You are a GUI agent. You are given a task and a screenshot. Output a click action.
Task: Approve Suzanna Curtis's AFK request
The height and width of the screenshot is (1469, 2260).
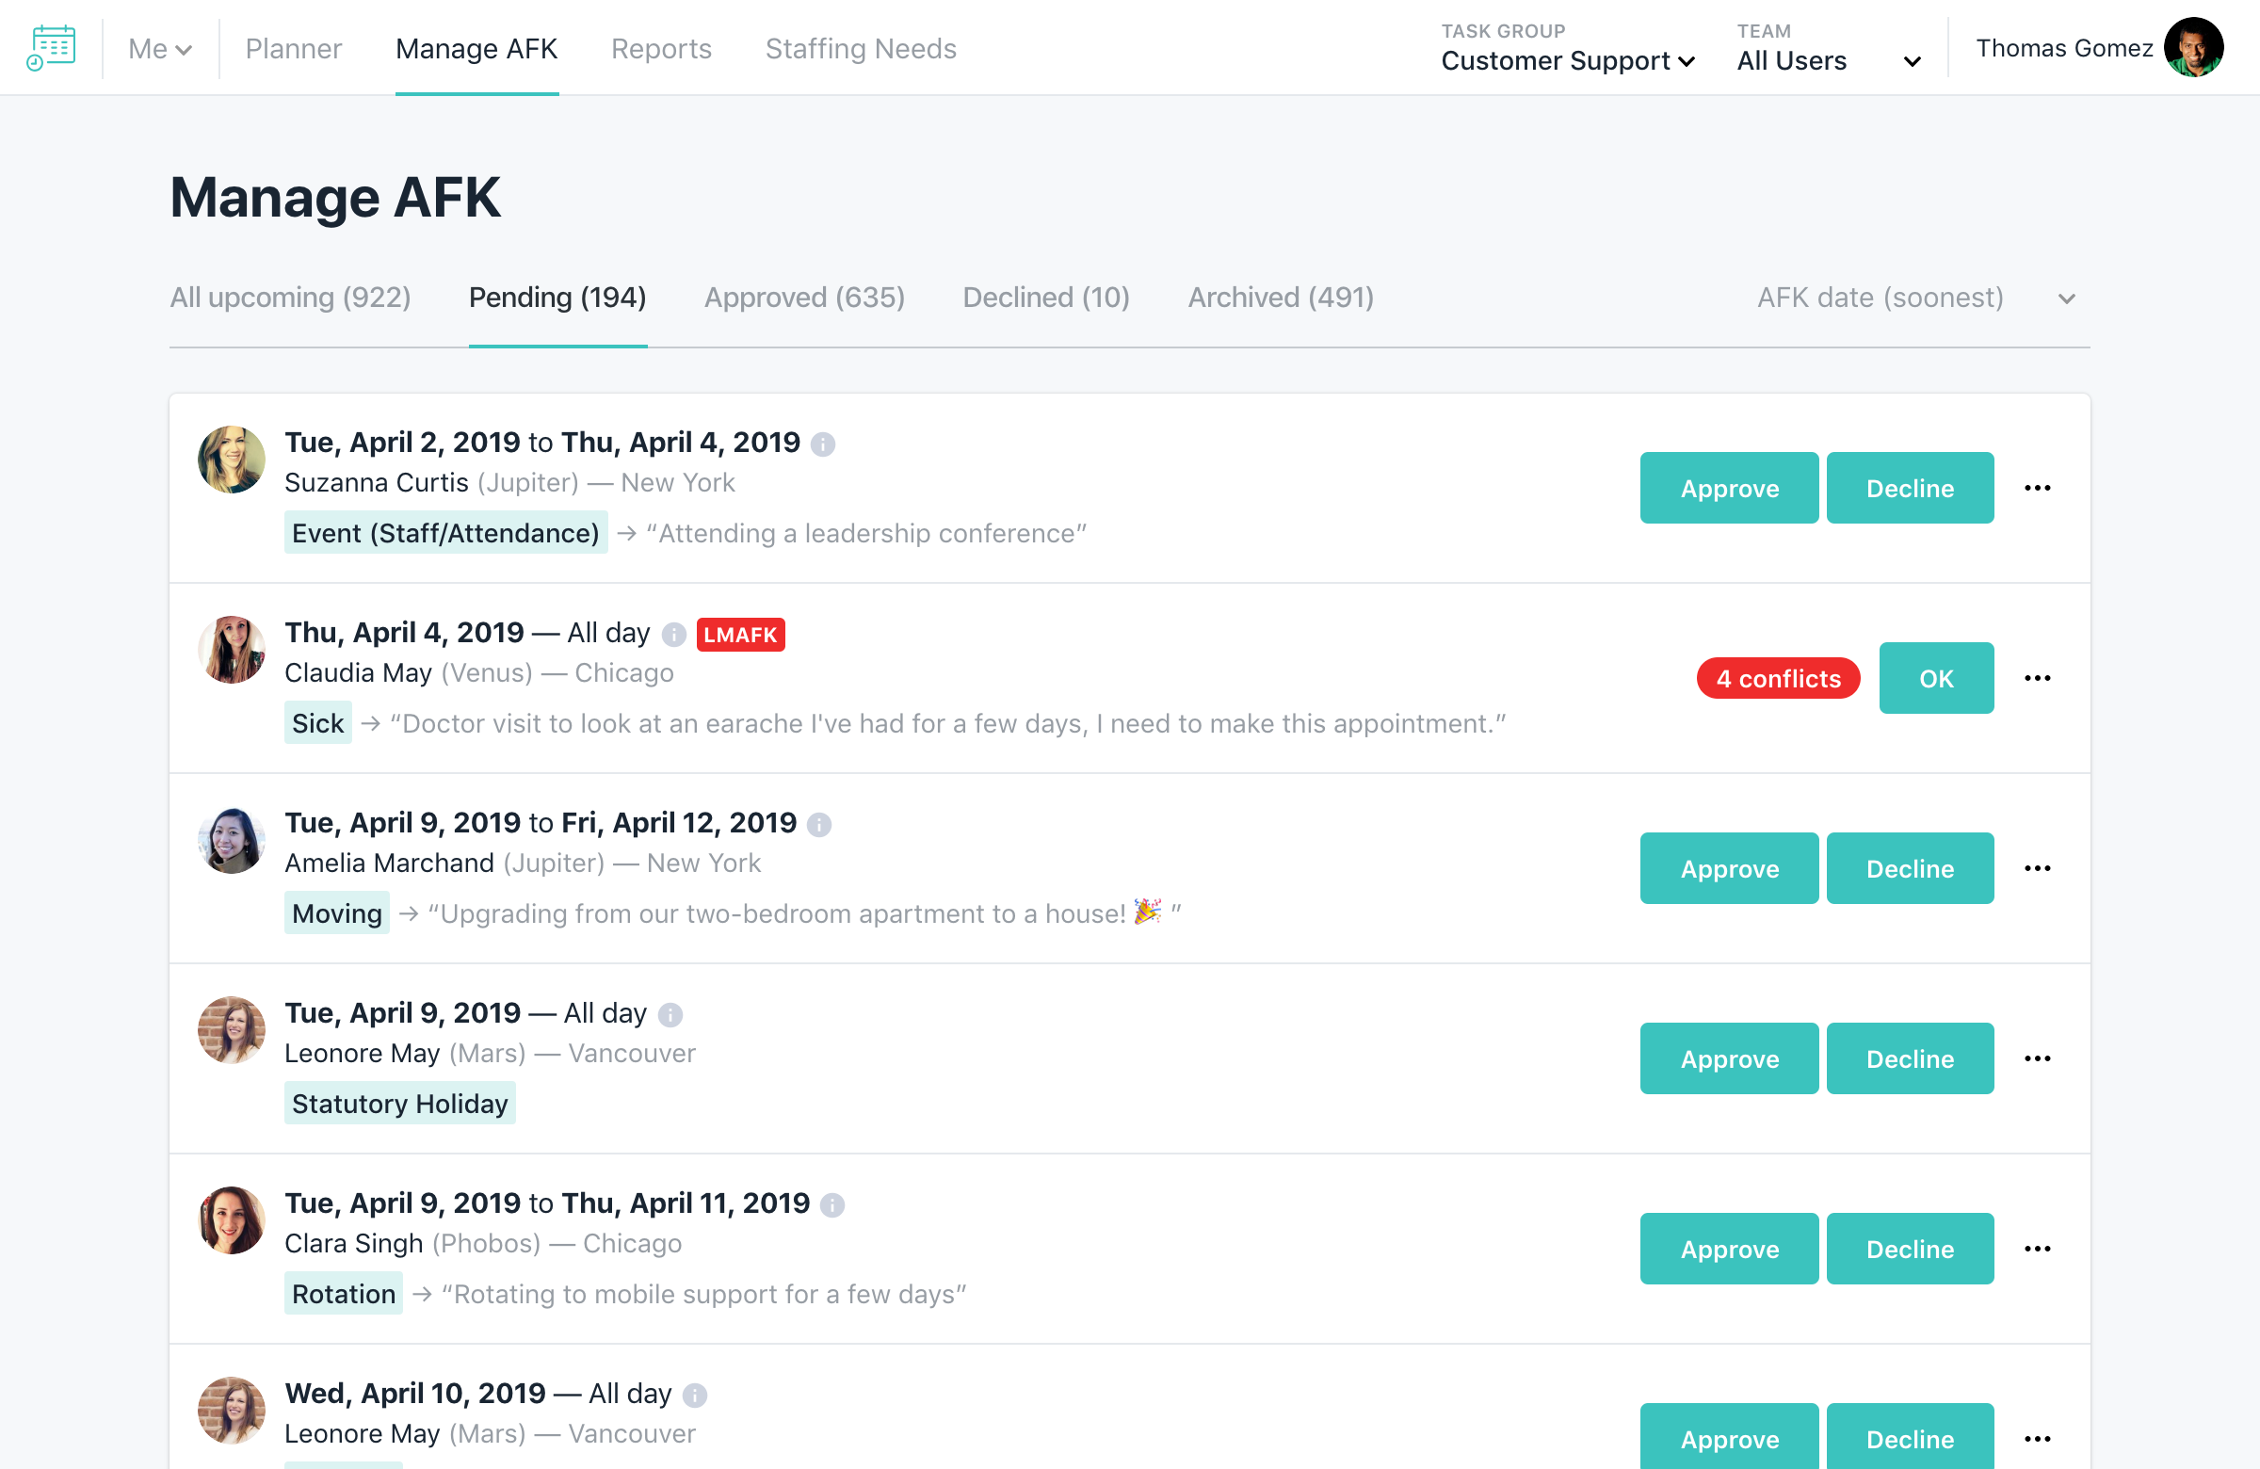pyautogui.click(x=1728, y=488)
